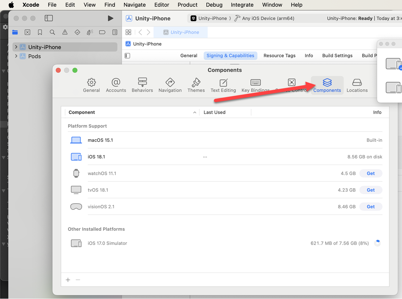Show the Project navigator folder icon

pos(15,32)
